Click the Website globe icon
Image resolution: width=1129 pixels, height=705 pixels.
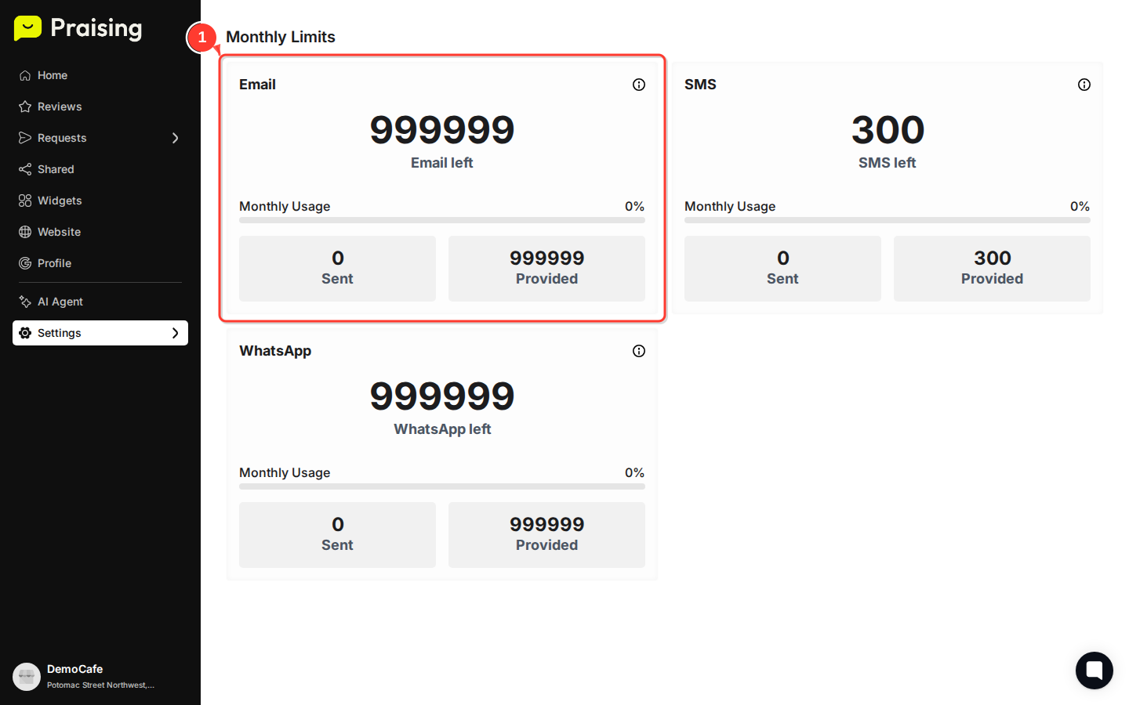click(x=26, y=232)
